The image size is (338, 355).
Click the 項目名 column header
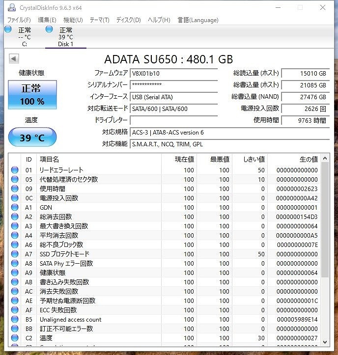99,160
